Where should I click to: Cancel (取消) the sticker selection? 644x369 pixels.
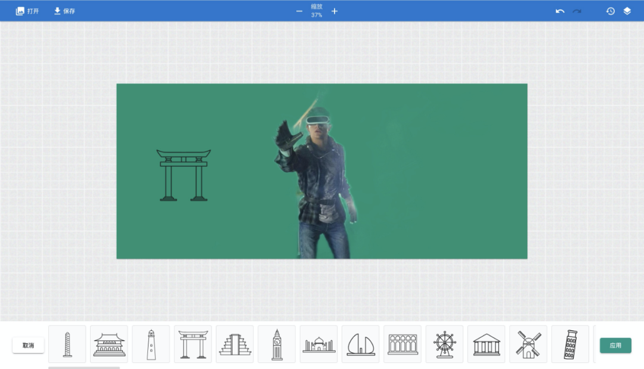pos(28,345)
